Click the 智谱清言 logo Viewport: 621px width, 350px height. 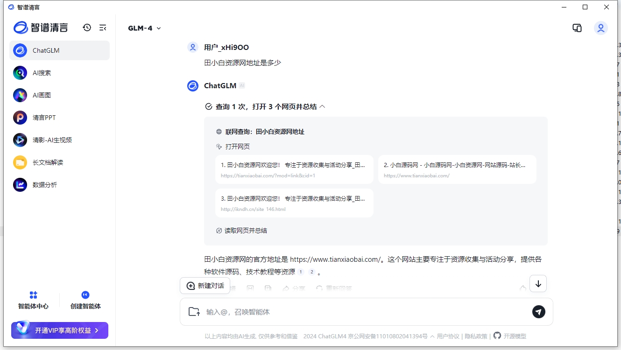click(x=41, y=28)
